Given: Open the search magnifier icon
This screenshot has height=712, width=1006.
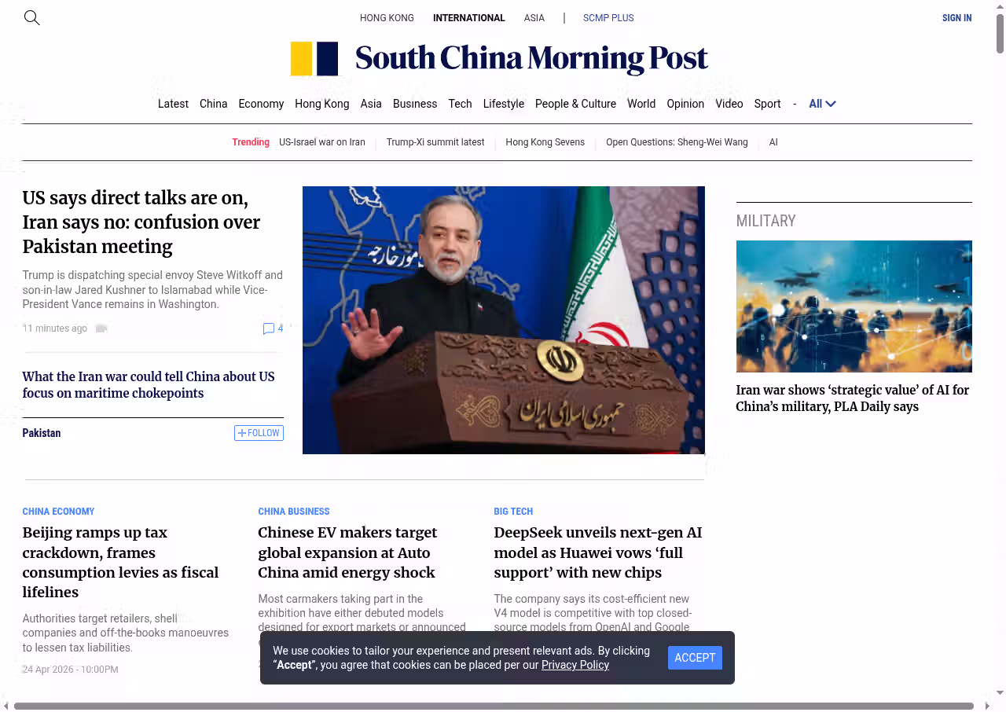Looking at the screenshot, I should pos(31,17).
